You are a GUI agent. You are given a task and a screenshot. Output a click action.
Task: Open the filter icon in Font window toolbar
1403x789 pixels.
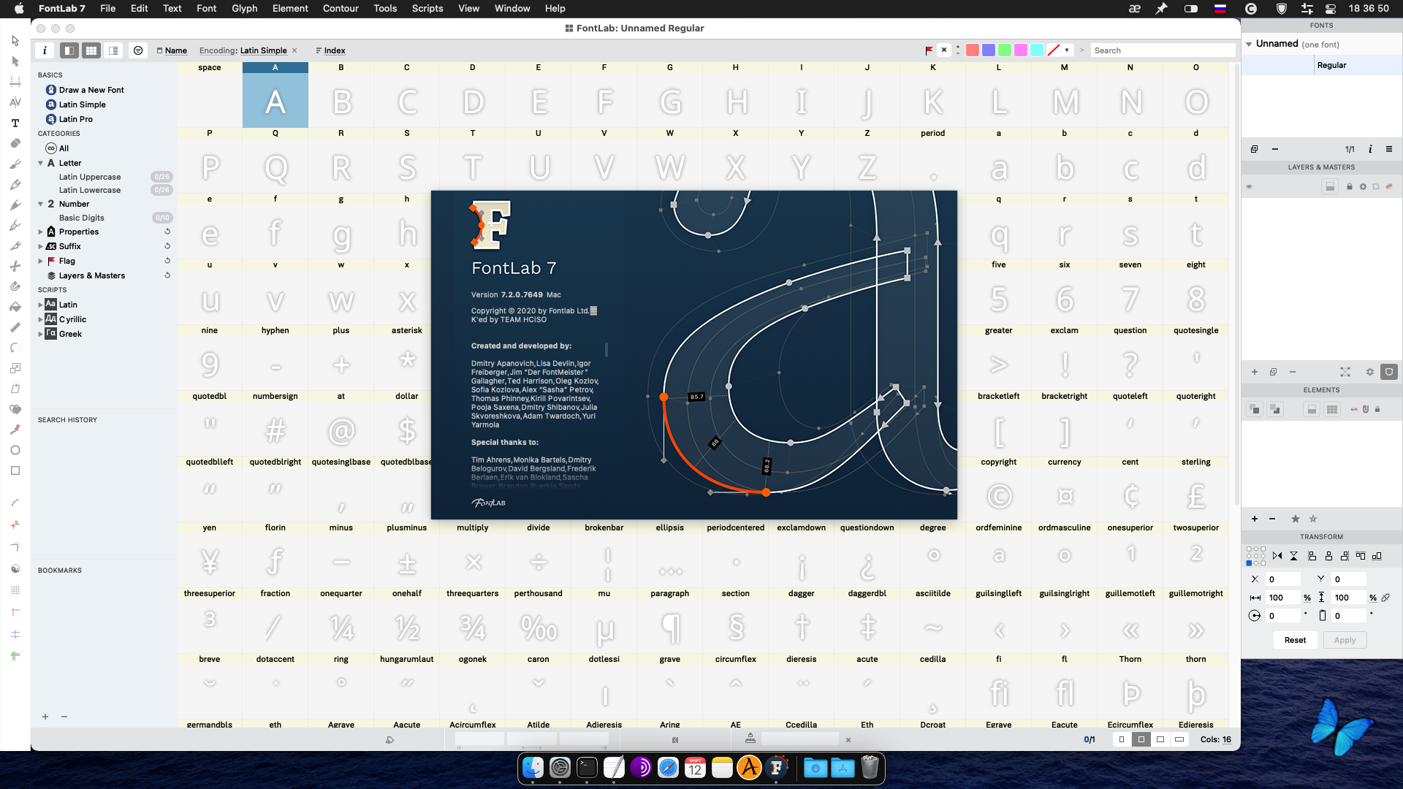click(x=138, y=50)
